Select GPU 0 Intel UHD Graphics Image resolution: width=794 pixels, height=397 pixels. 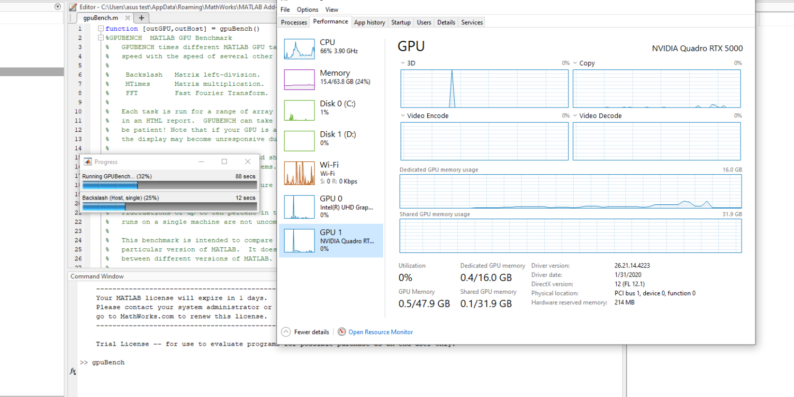[x=331, y=206]
